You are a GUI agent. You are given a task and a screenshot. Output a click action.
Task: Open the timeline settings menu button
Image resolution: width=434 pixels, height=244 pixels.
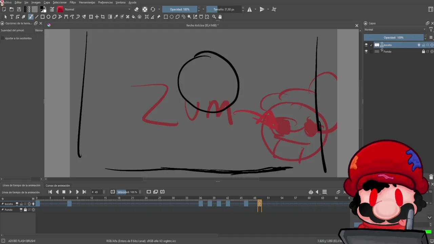[x=324, y=192]
